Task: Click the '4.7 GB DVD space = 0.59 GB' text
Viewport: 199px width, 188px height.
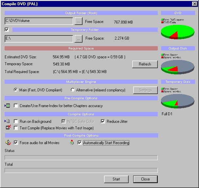Action: click(x=100, y=57)
